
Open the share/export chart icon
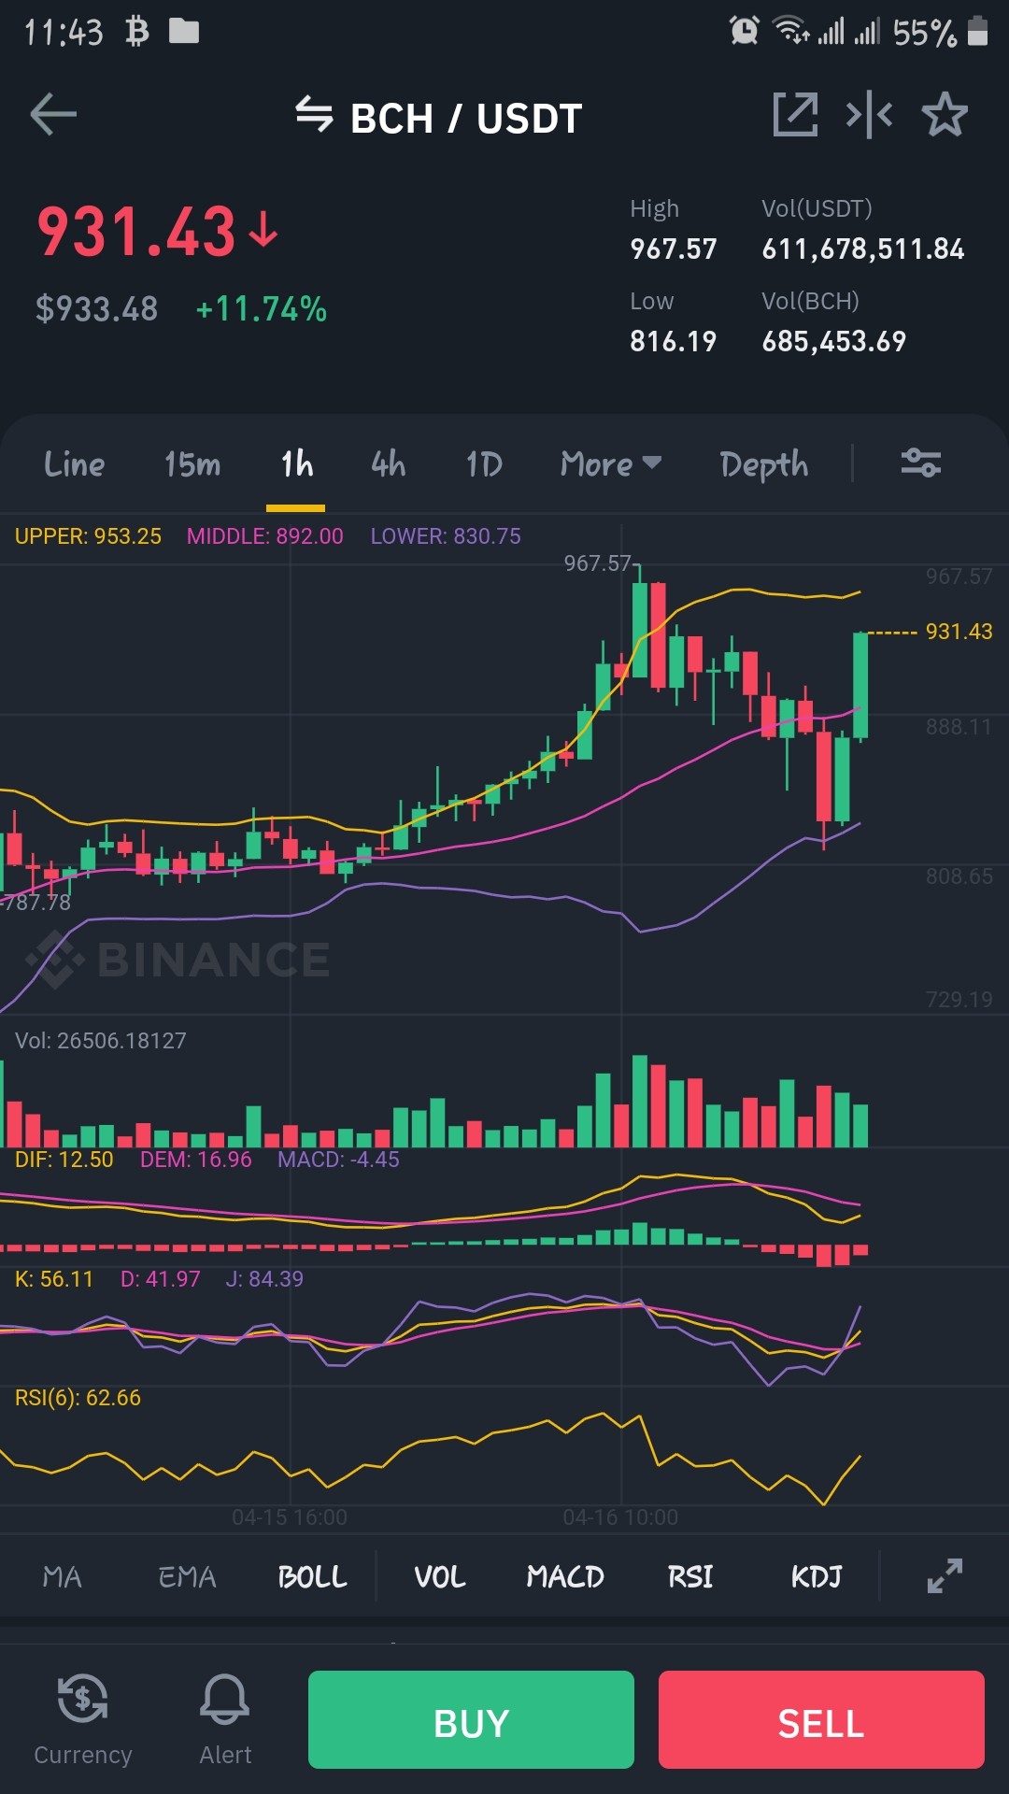tap(795, 115)
